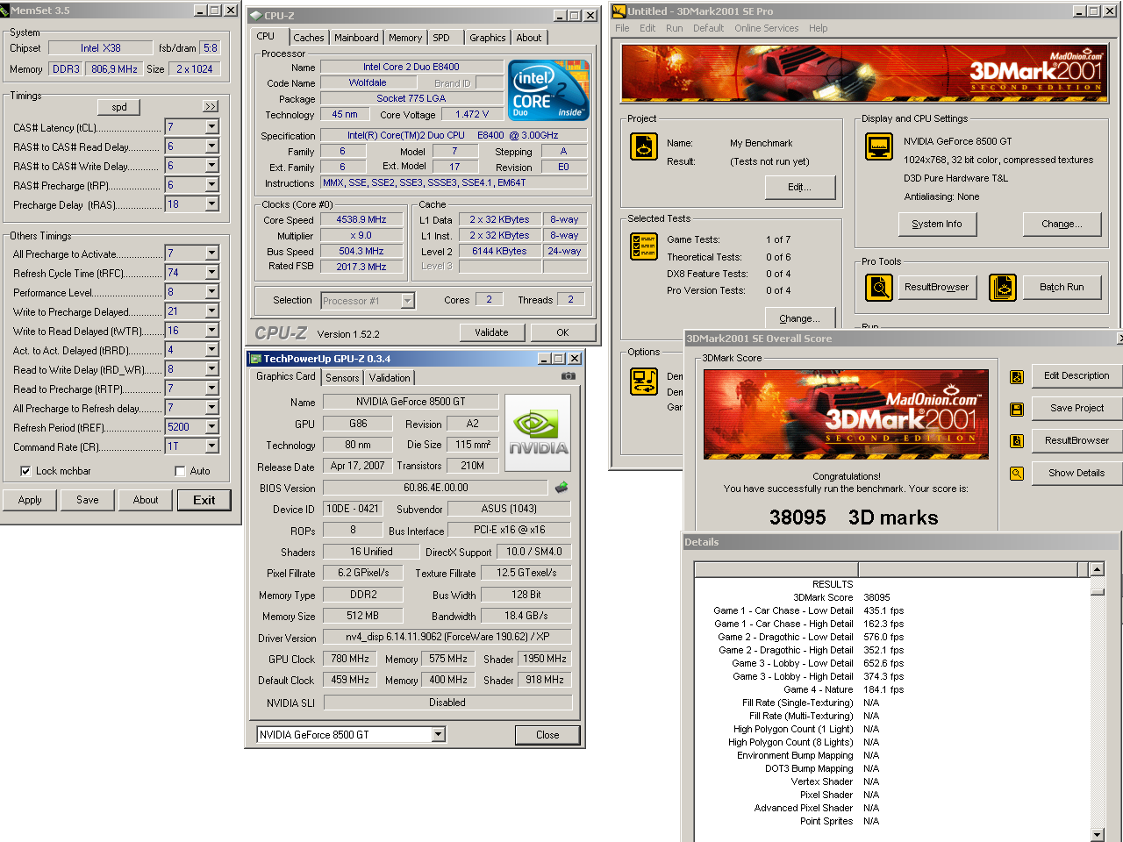1123x842 pixels.
Task: Click the Driver Version field in GPU-Z
Action: tap(447, 638)
